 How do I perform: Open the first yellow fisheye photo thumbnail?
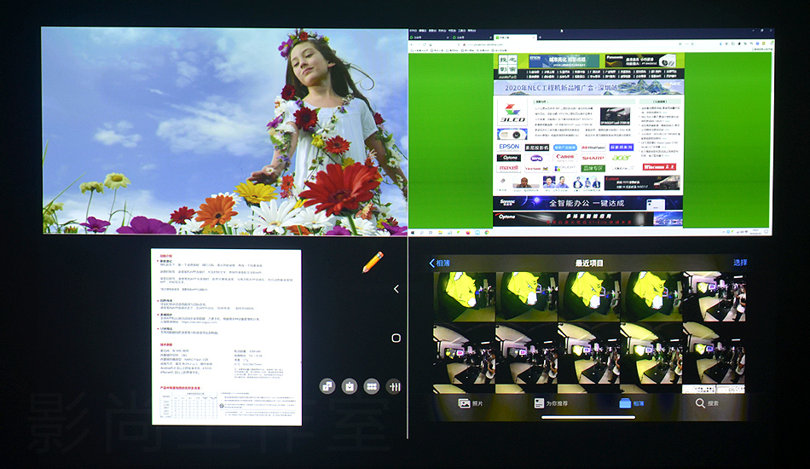[x=464, y=295]
